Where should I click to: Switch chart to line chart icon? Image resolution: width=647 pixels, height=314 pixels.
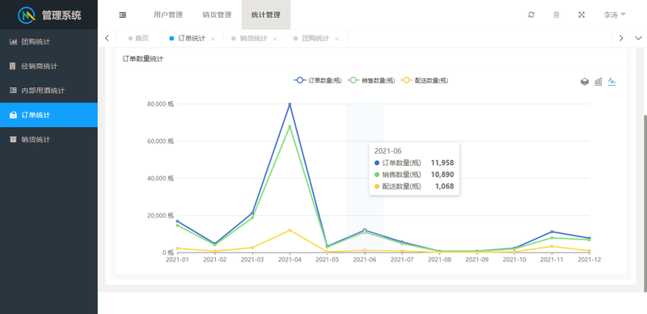[612, 82]
